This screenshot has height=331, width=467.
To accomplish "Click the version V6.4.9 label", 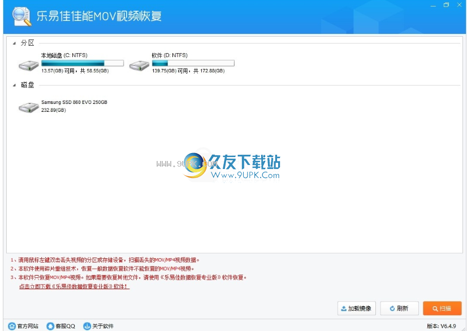I will coord(442,326).
